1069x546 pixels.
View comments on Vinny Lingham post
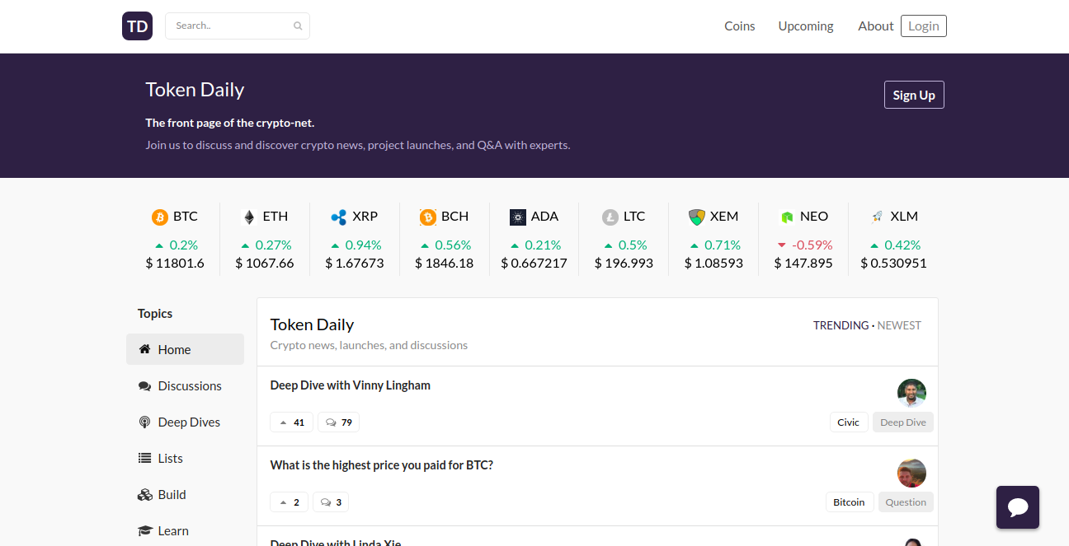[338, 422]
